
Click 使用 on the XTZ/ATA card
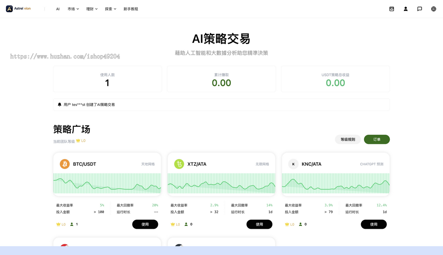260,224
